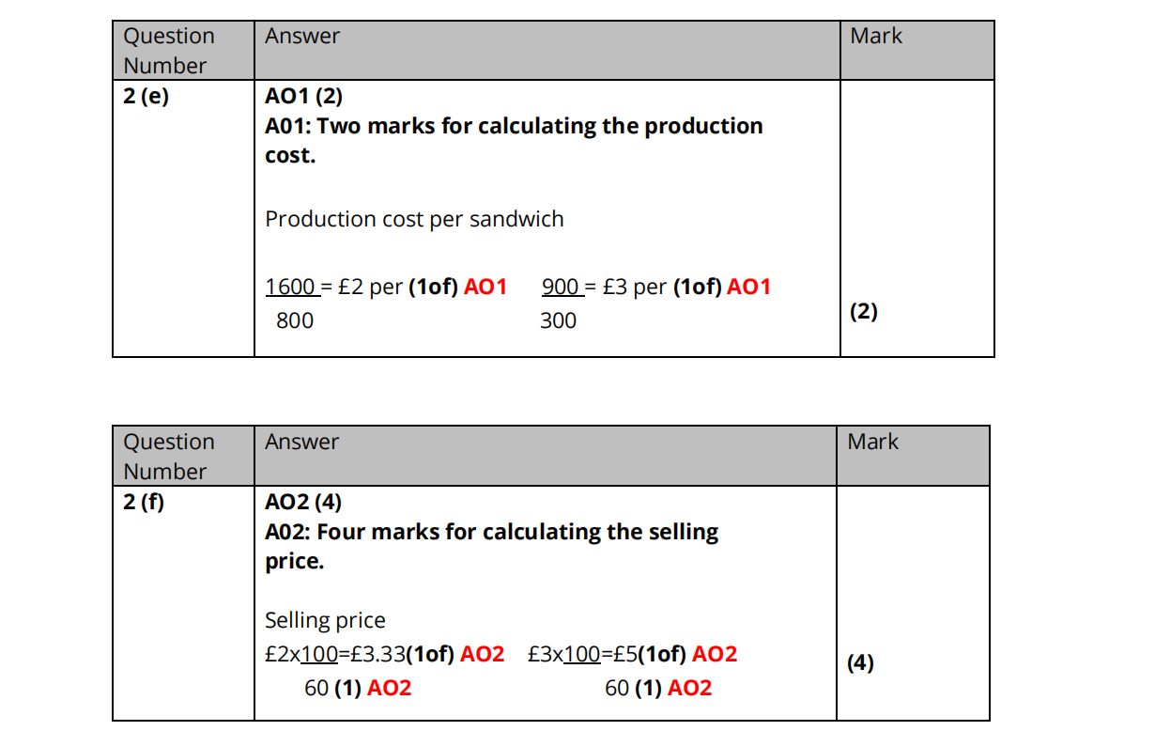Click the underlined '900' numerator
This screenshot has height=731, width=1155.
click(x=561, y=287)
